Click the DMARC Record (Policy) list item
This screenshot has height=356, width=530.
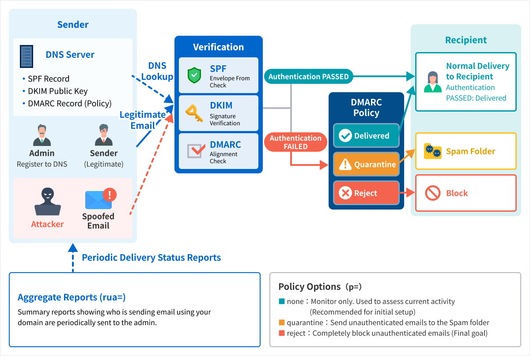69,104
